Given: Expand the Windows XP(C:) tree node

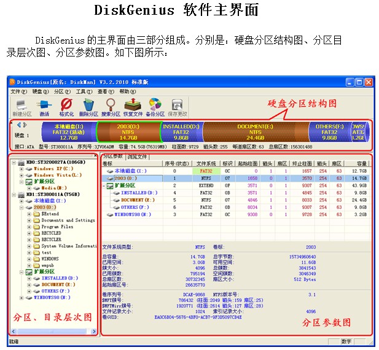Looking at the screenshot, I should (21, 169).
